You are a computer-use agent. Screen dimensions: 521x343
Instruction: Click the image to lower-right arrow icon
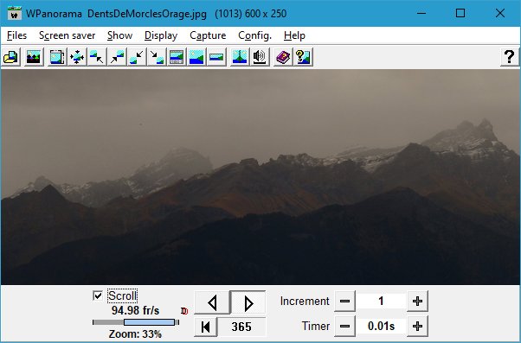point(157,57)
